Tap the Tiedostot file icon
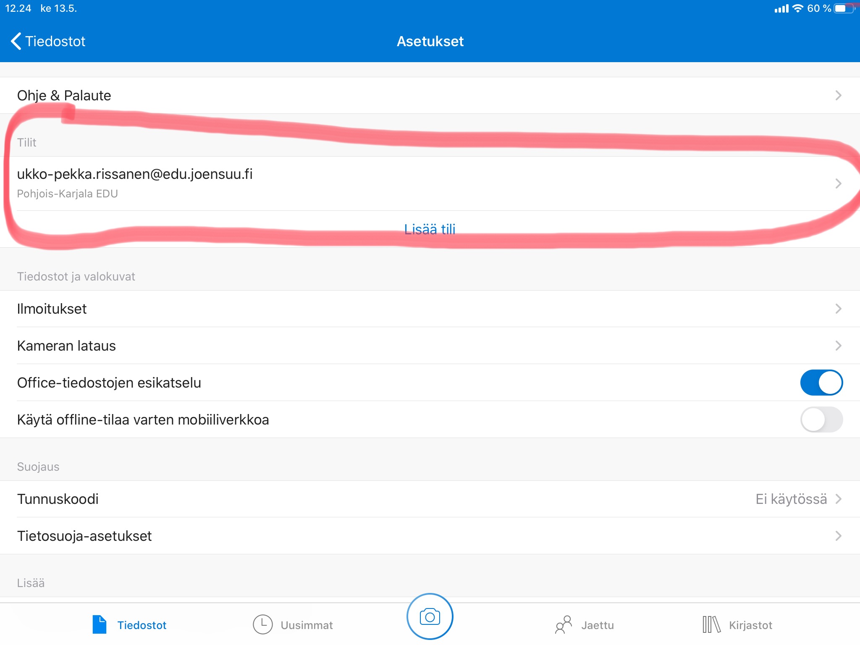860x645 pixels. (100, 624)
